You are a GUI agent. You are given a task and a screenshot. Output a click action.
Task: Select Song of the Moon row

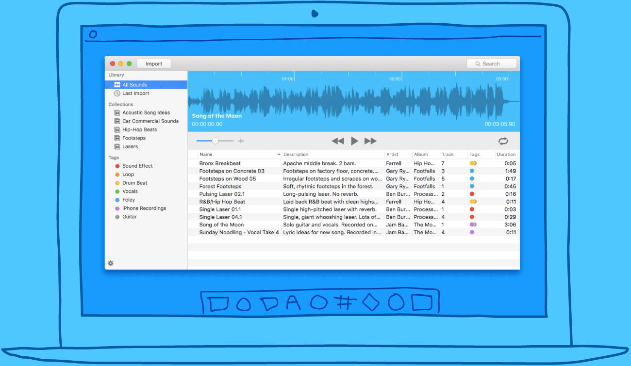pos(353,225)
